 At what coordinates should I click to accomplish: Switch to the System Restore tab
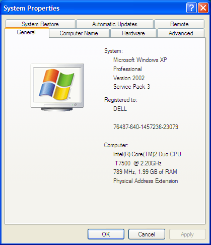pyautogui.click(x=40, y=24)
